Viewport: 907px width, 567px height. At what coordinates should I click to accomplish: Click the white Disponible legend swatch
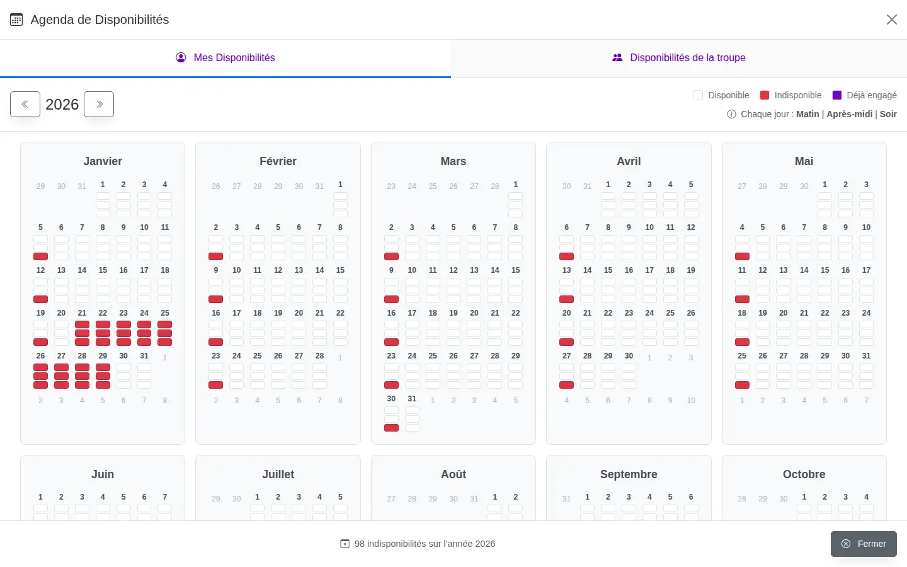coord(698,95)
